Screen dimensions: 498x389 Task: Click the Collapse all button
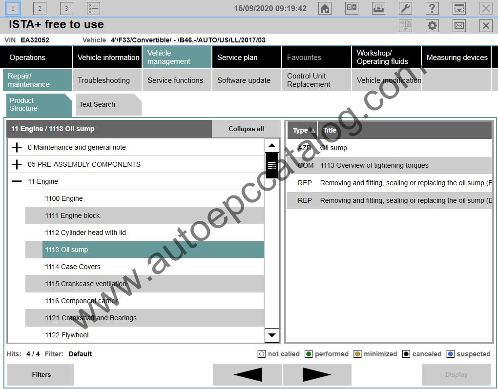[246, 129]
